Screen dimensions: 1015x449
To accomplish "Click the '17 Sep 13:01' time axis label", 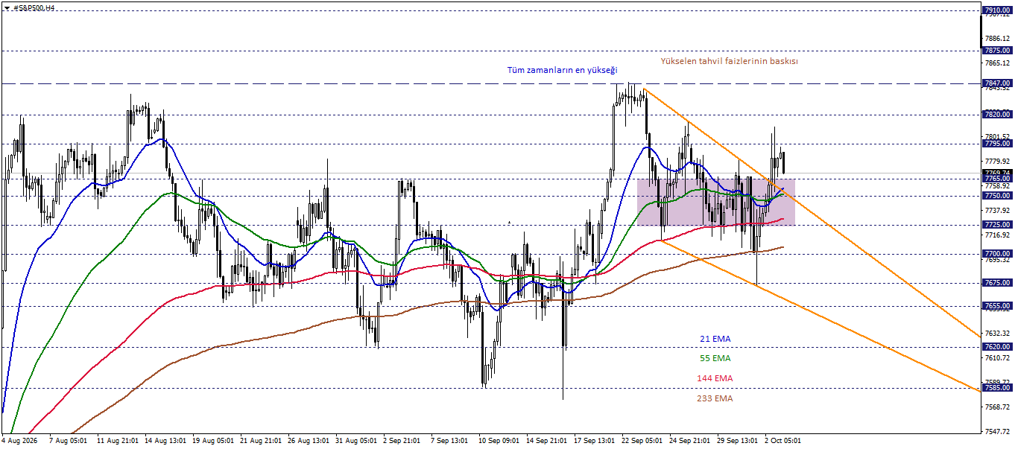I will tap(595, 440).
